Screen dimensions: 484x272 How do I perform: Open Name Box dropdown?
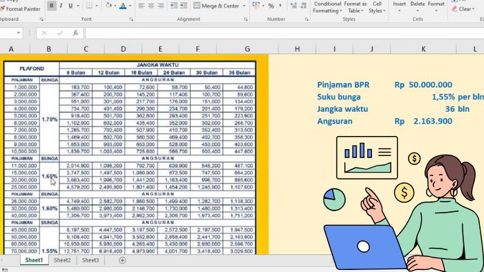click(19, 33)
